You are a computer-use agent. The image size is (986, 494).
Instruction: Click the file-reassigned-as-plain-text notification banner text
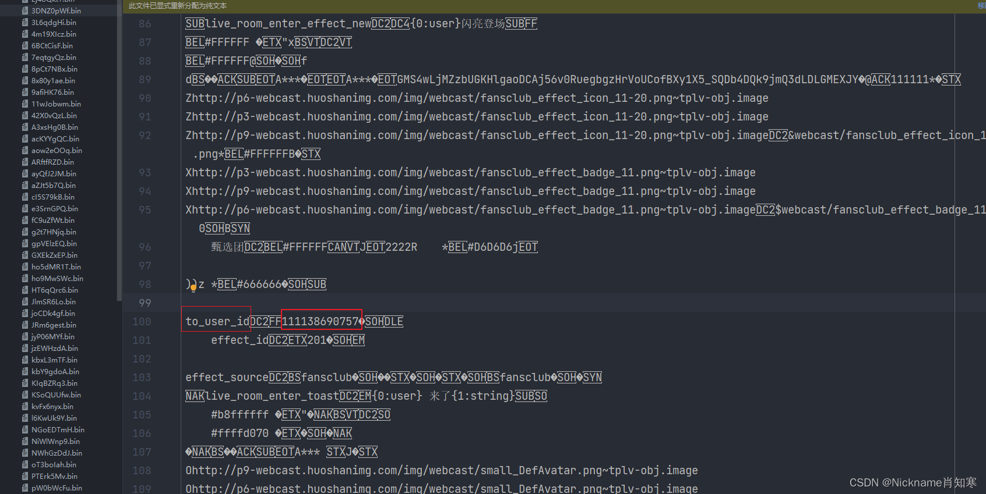[x=178, y=6]
